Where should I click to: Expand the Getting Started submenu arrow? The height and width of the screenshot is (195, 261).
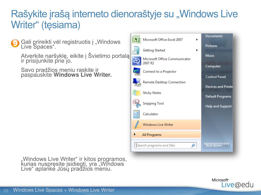[x=197, y=50]
